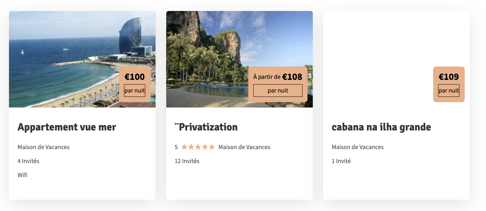Open the "Appartement vue mer" listing title
Screen dimensions: 486x211
(67, 127)
